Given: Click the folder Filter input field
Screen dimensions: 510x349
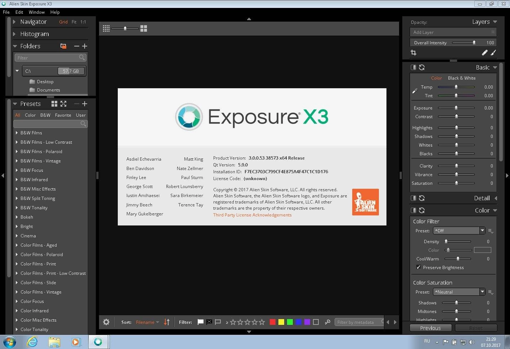Looking at the screenshot, I should tap(50, 58).
